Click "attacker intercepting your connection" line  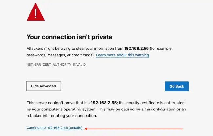click(x=62, y=116)
